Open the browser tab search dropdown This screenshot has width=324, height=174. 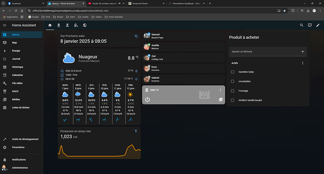3,3
